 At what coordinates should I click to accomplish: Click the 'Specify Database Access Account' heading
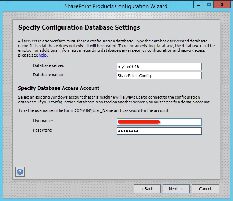58,88
